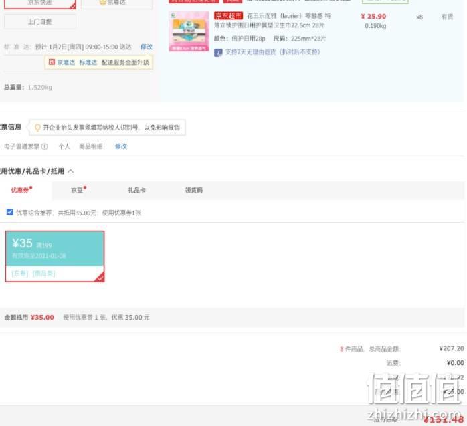The image size is (467, 426).
Task: Click the 运费 ¥0.00 value
Action: coord(455,363)
